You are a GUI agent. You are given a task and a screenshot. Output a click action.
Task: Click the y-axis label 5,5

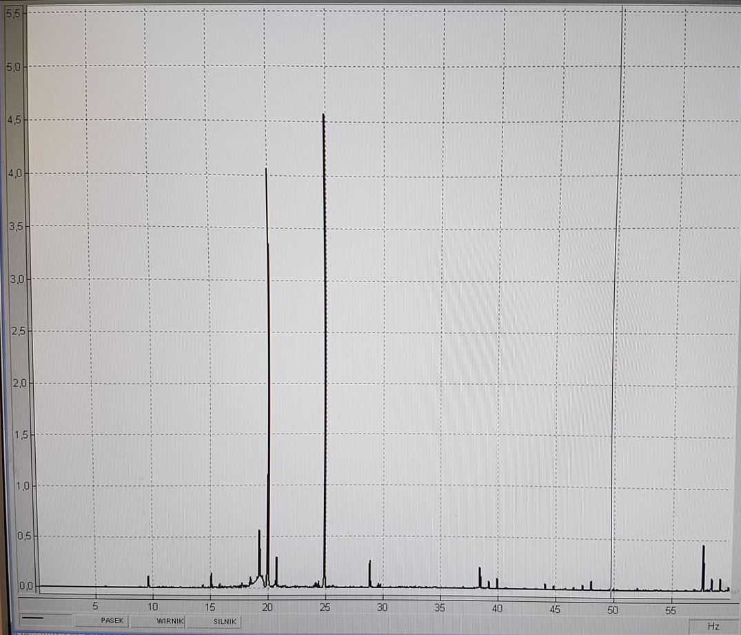(13, 13)
